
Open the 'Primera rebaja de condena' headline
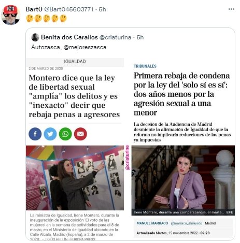182,94
